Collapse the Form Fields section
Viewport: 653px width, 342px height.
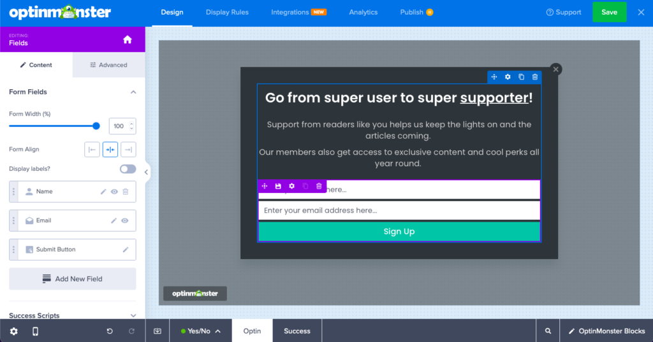[133, 92]
